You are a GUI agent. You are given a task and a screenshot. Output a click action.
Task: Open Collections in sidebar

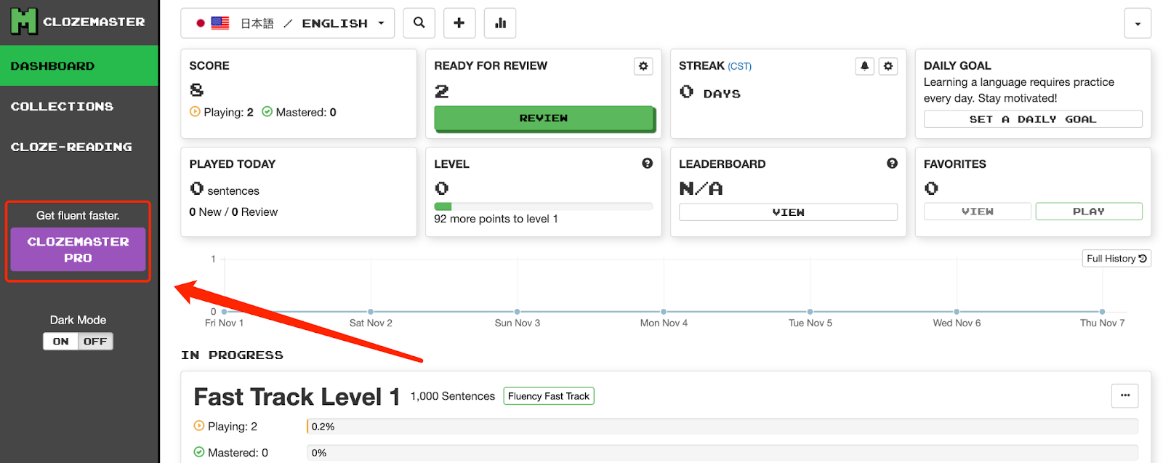coord(79,106)
